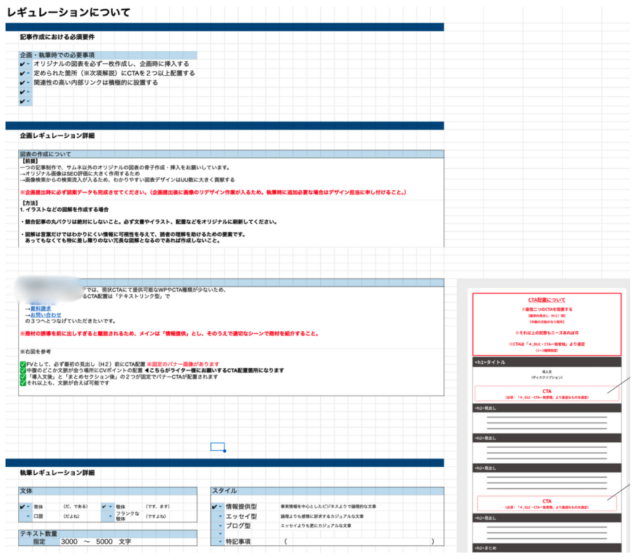Select the red 商材の誘導を前に出しすぎる warning text
The image size is (633, 560).
pos(169,334)
